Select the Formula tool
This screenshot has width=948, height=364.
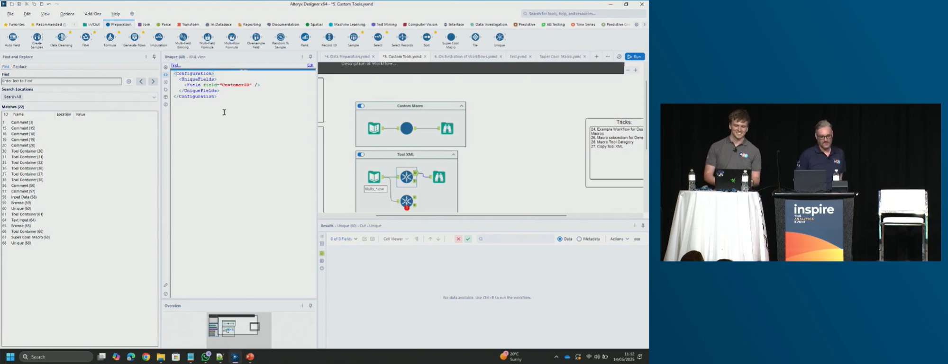[110, 39]
